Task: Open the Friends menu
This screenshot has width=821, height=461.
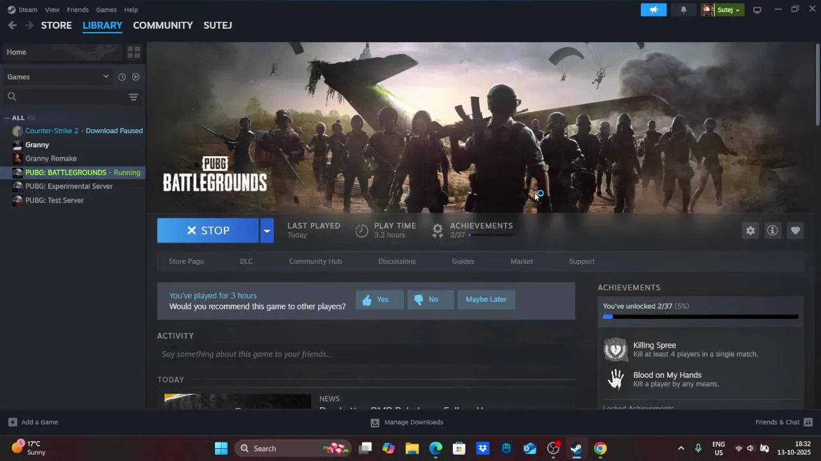Action: (x=78, y=10)
